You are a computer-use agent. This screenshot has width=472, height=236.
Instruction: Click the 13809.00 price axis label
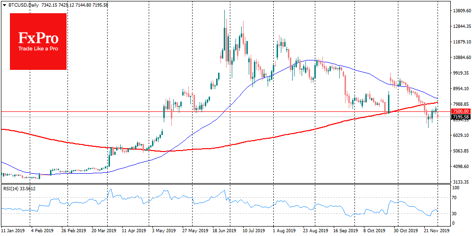(x=461, y=10)
